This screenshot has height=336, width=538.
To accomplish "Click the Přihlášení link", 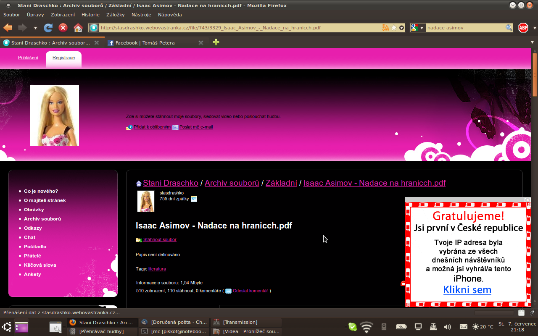I will point(28,58).
